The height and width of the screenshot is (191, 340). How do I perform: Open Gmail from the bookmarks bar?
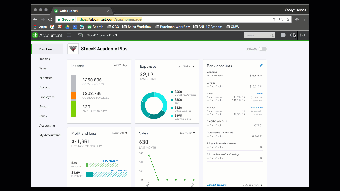(x=59, y=27)
